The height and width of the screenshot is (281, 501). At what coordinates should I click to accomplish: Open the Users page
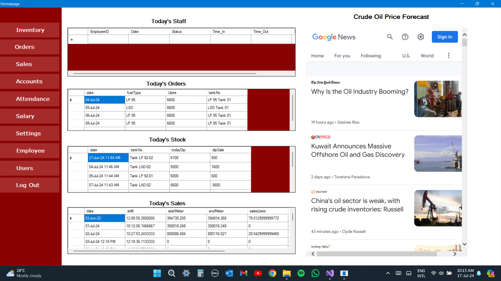[30, 168]
